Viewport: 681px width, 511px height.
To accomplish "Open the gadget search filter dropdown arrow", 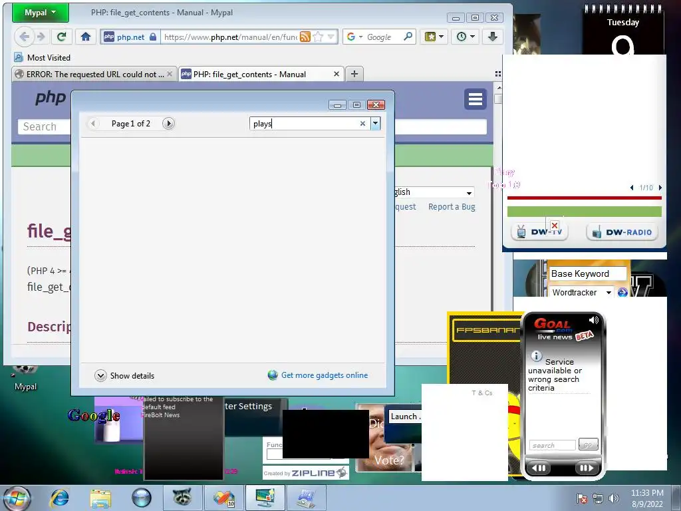I will pyautogui.click(x=375, y=124).
